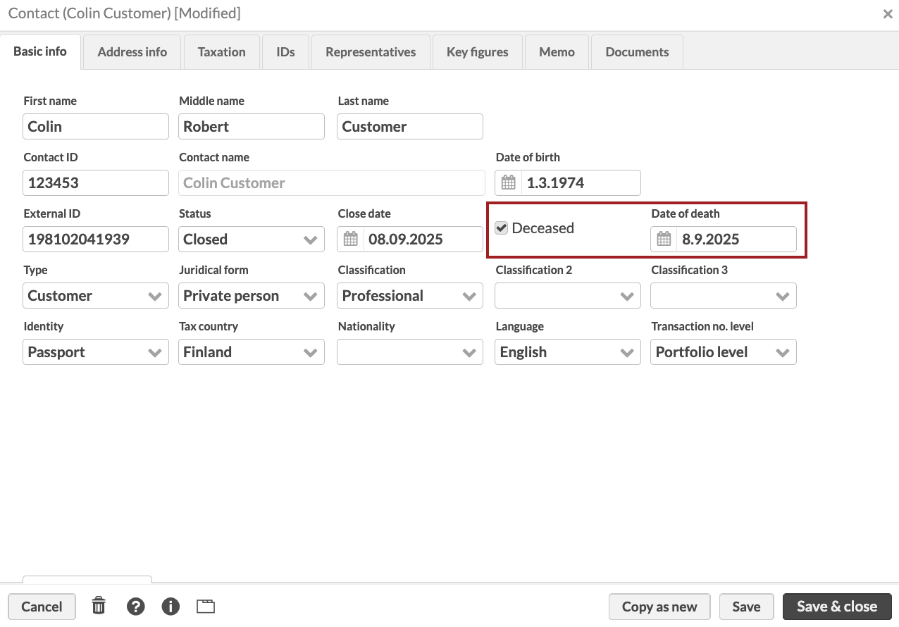Image resolution: width=899 pixels, height=627 pixels.
Task: Click the Save & close button
Action: [x=837, y=607]
